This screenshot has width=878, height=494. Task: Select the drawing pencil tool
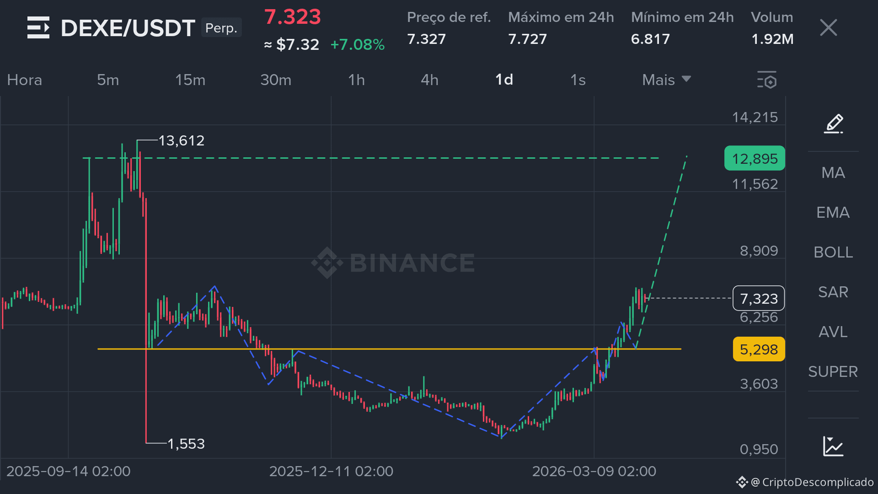(x=833, y=123)
